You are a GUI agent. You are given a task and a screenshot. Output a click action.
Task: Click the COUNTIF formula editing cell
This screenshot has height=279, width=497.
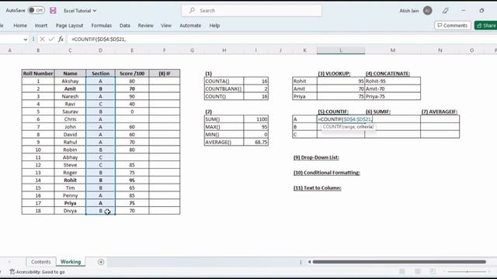(341, 119)
